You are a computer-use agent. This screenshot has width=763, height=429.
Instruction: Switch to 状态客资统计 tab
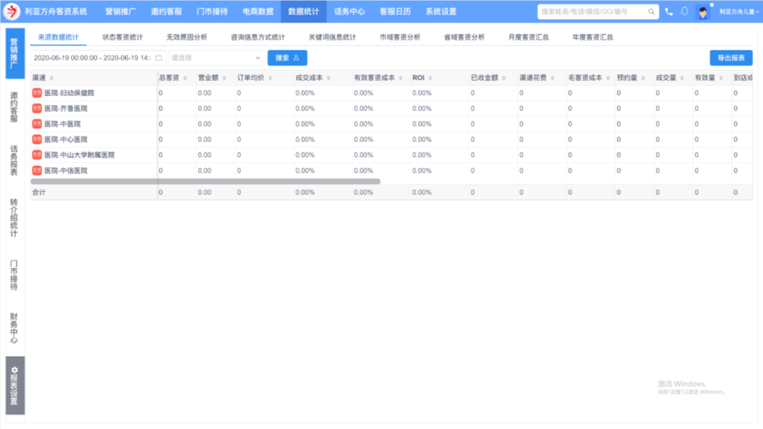(x=122, y=37)
